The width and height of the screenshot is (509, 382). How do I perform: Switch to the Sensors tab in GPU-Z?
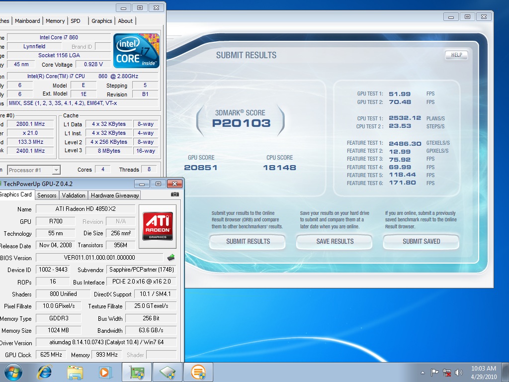pyautogui.click(x=47, y=195)
